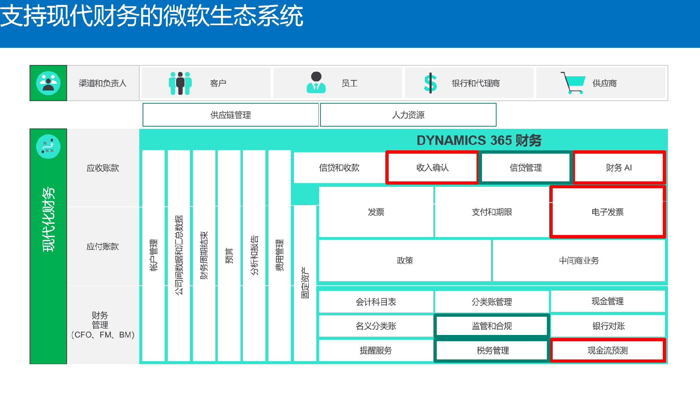
Task: Select the 银行和代理商 label
Action: (475, 83)
